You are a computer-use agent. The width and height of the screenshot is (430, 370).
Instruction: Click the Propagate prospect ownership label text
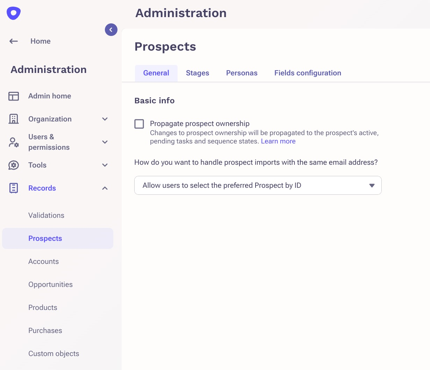point(200,124)
